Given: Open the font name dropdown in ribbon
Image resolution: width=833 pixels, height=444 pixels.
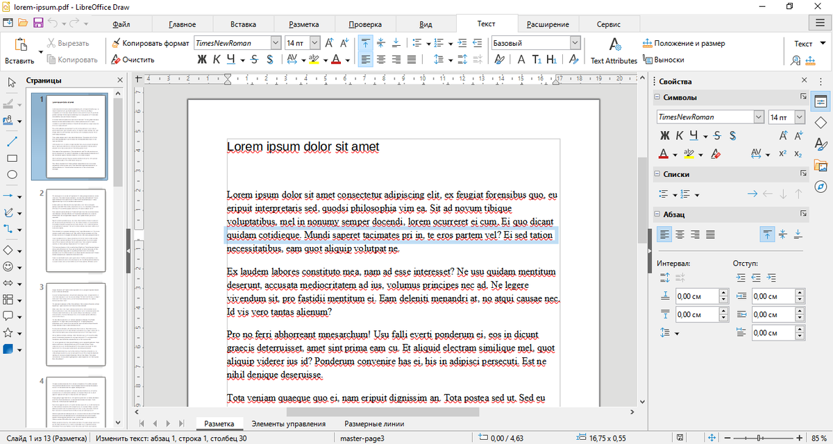Looking at the screenshot, I should pos(276,43).
